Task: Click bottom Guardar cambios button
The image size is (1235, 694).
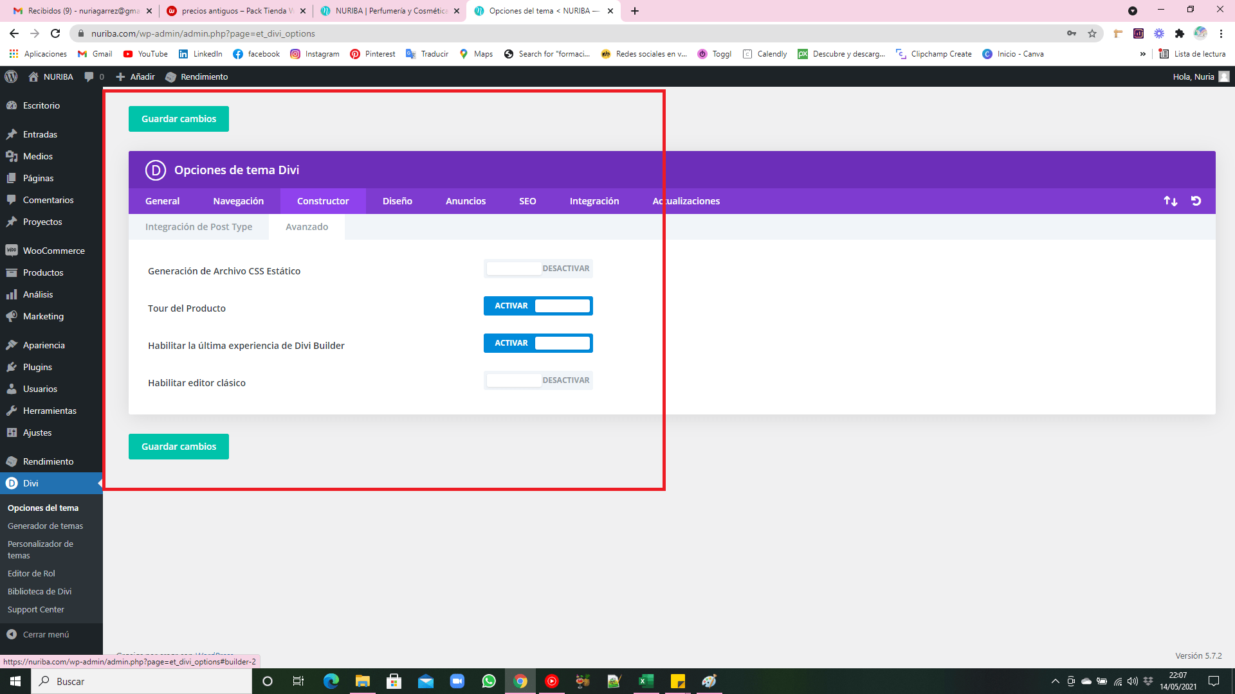Action: click(179, 447)
